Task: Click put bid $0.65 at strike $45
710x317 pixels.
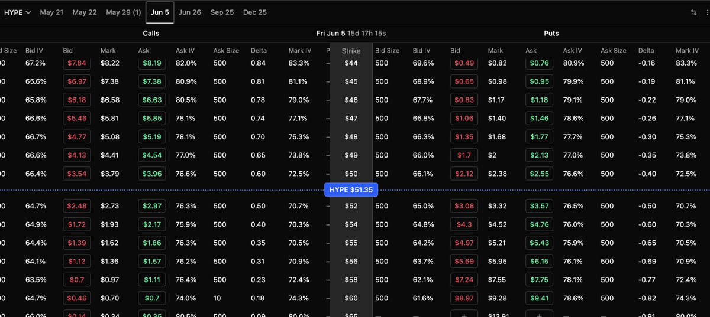Action: (464, 81)
